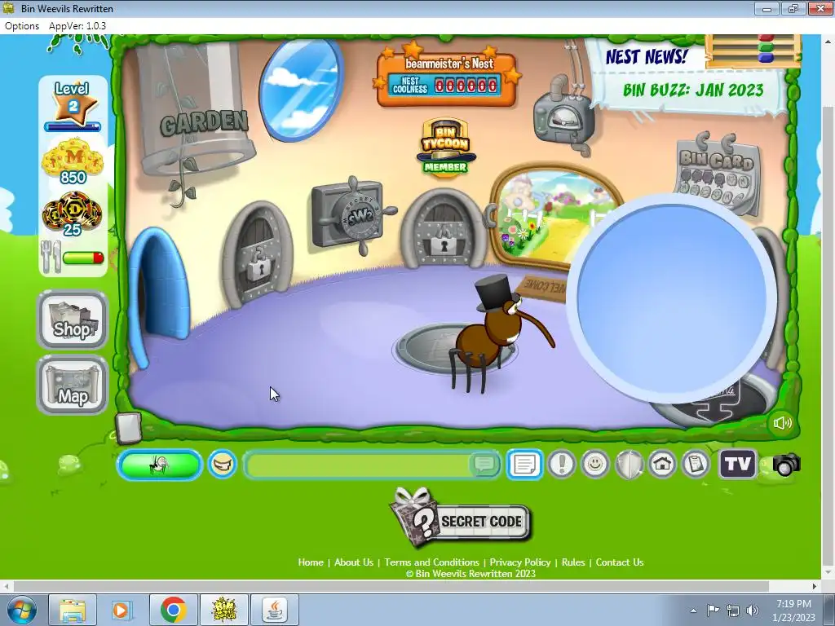This screenshot has height=626, width=835.
Task: Click the horizontal scrollbar right arrow
Action: [815, 586]
